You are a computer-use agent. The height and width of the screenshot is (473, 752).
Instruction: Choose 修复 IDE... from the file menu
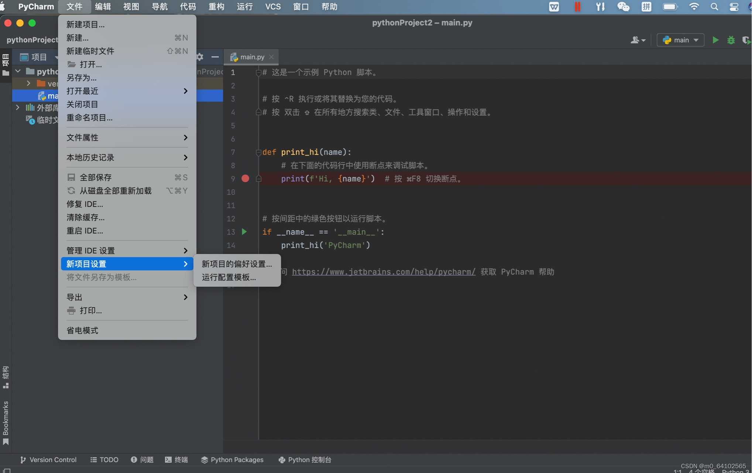127,204
